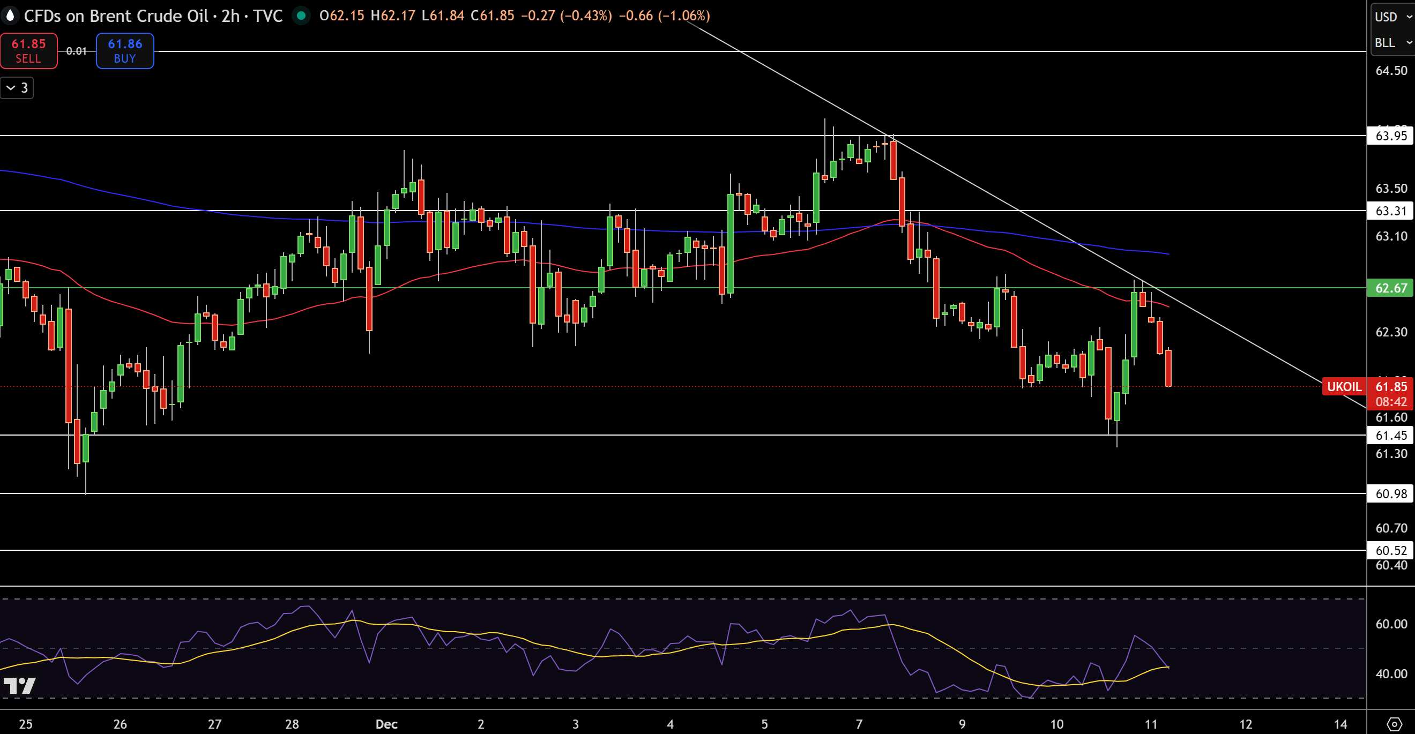This screenshot has width=1415, height=734.
Task: Open the BLL unit dropdown
Action: point(1389,43)
